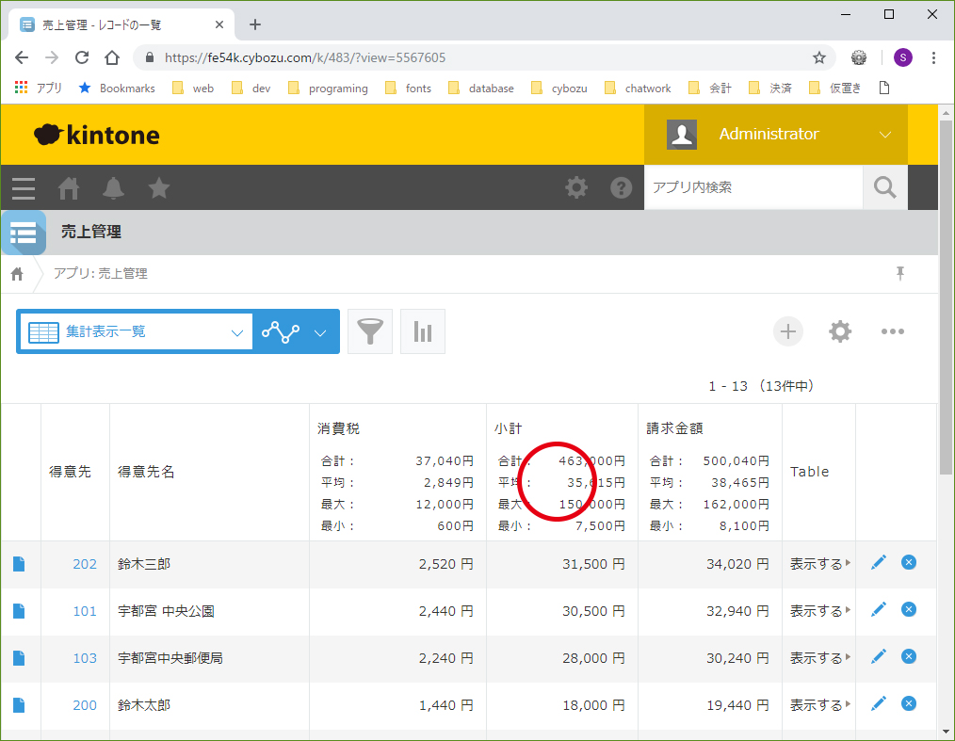The image size is (955, 741).
Task: Open the cybozu bookmarks folder
Action: tap(559, 89)
